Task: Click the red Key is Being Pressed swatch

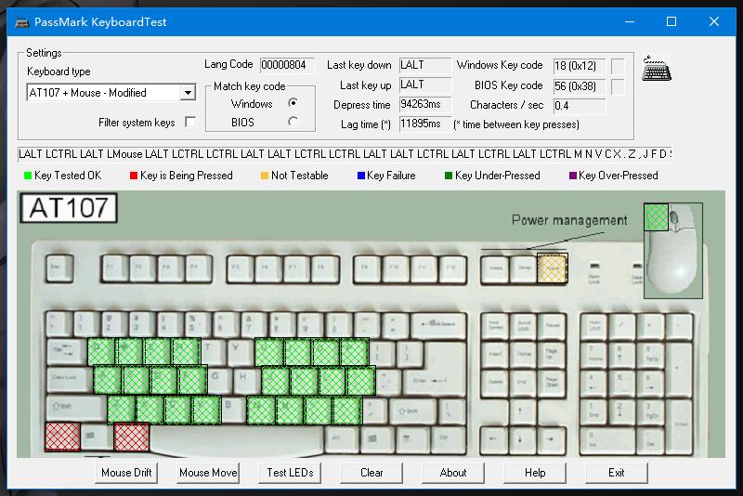Action: [x=134, y=176]
